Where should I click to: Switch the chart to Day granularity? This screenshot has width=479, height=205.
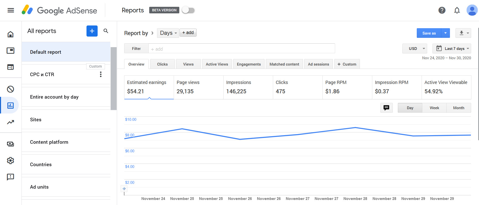410,108
